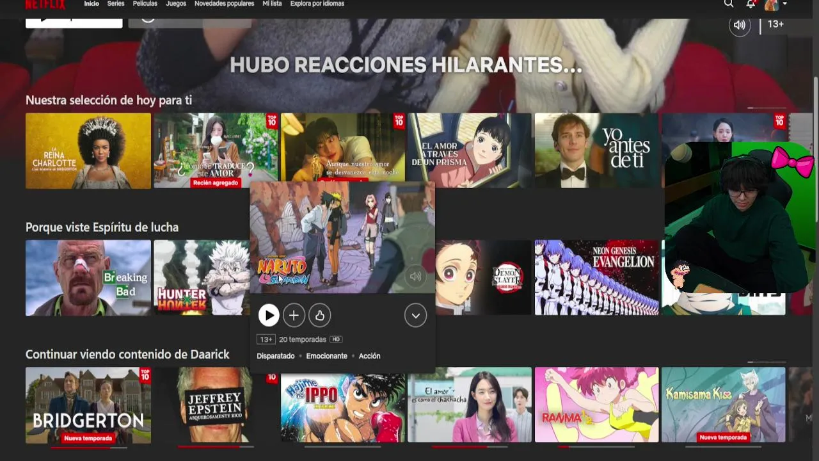Open ¿Cómo se traduce este amor? thumbnail

pos(216,151)
